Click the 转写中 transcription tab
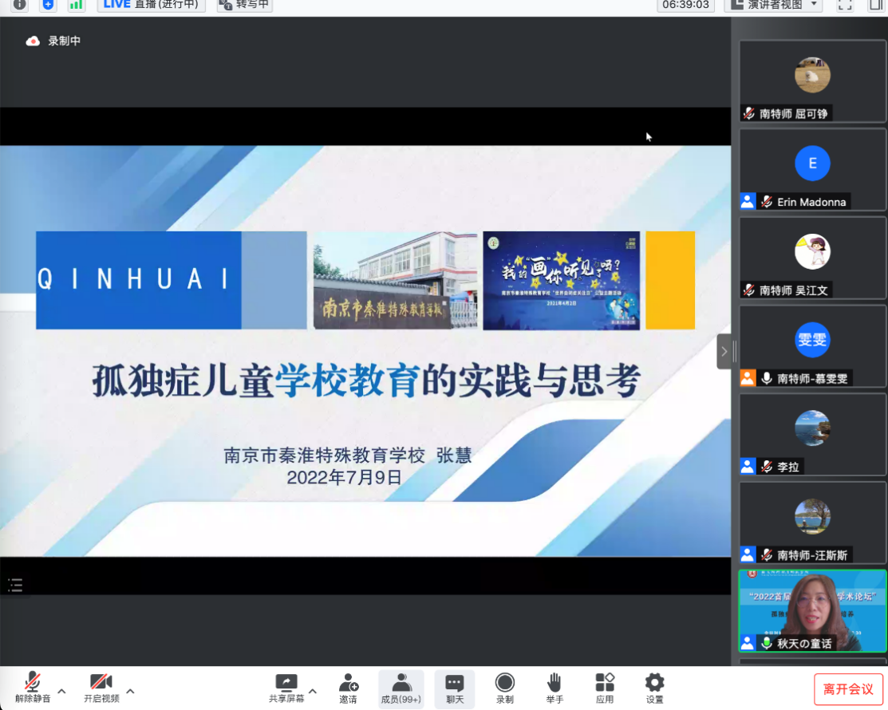The height and width of the screenshot is (710, 888). tap(244, 5)
